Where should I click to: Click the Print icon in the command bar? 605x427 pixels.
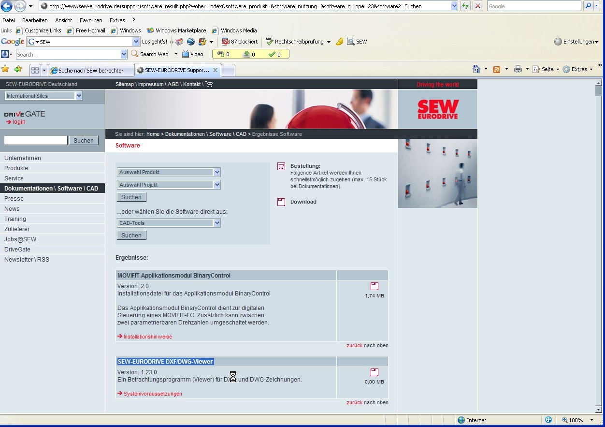(518, 70)
